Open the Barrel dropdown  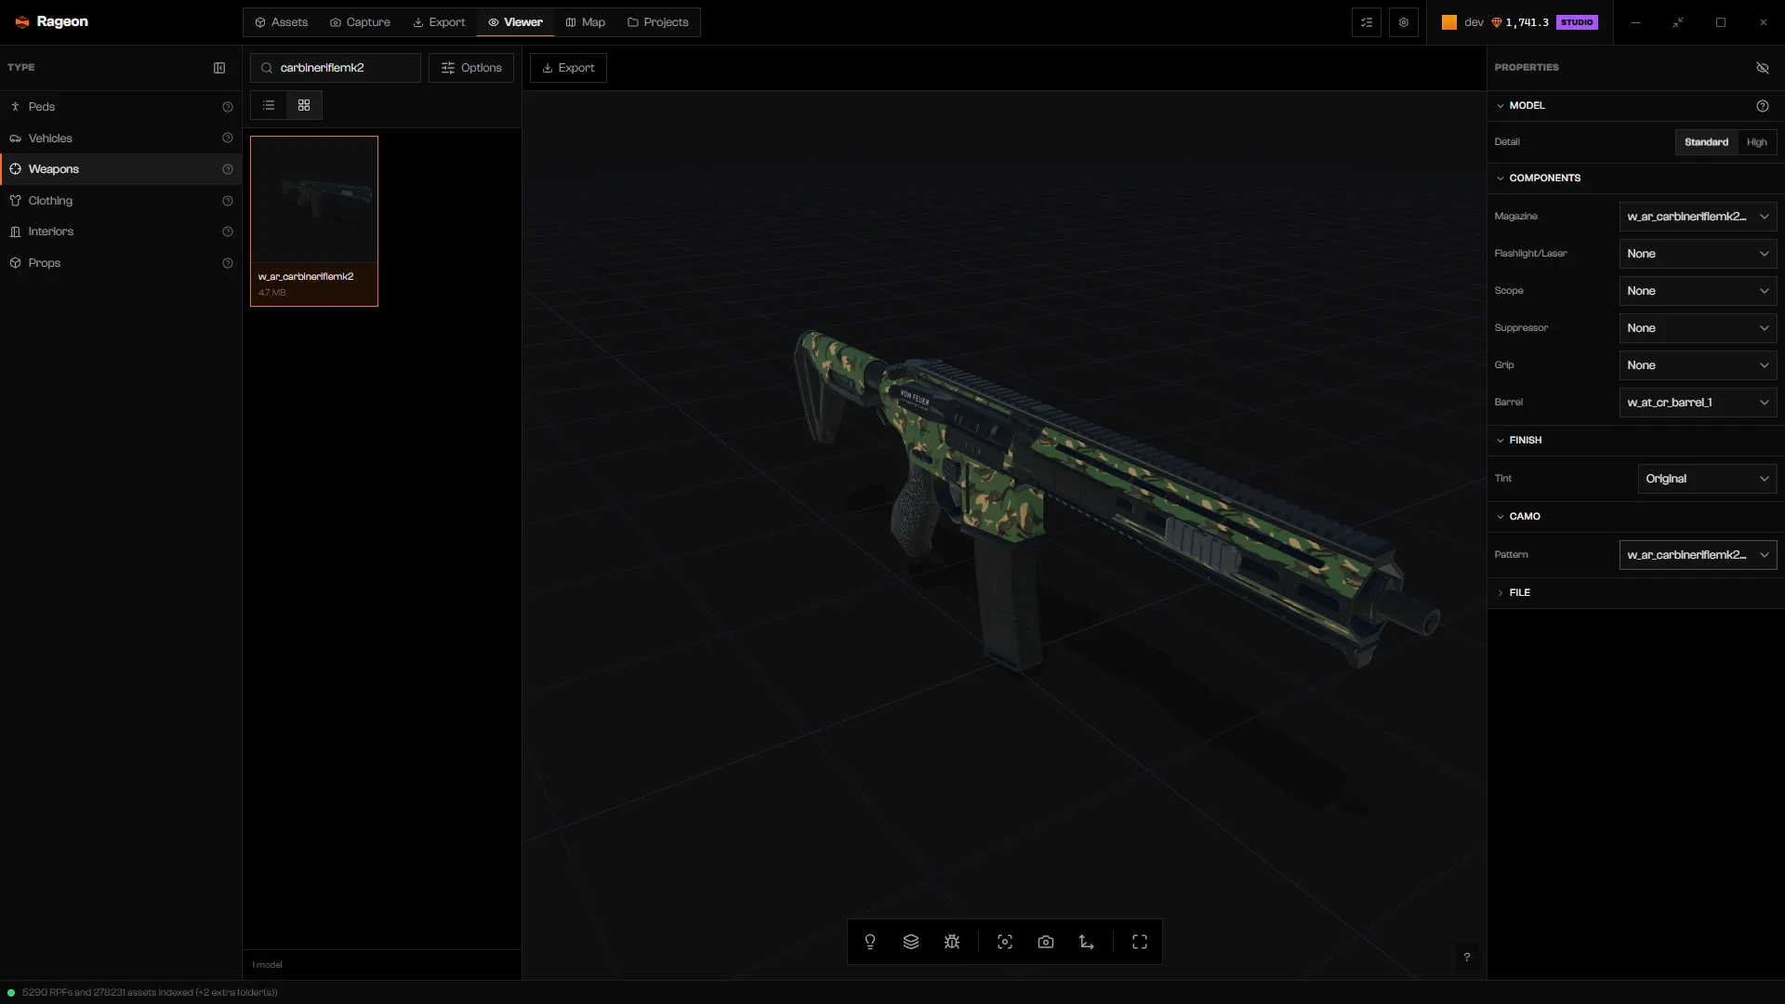tap(1698, 403)
